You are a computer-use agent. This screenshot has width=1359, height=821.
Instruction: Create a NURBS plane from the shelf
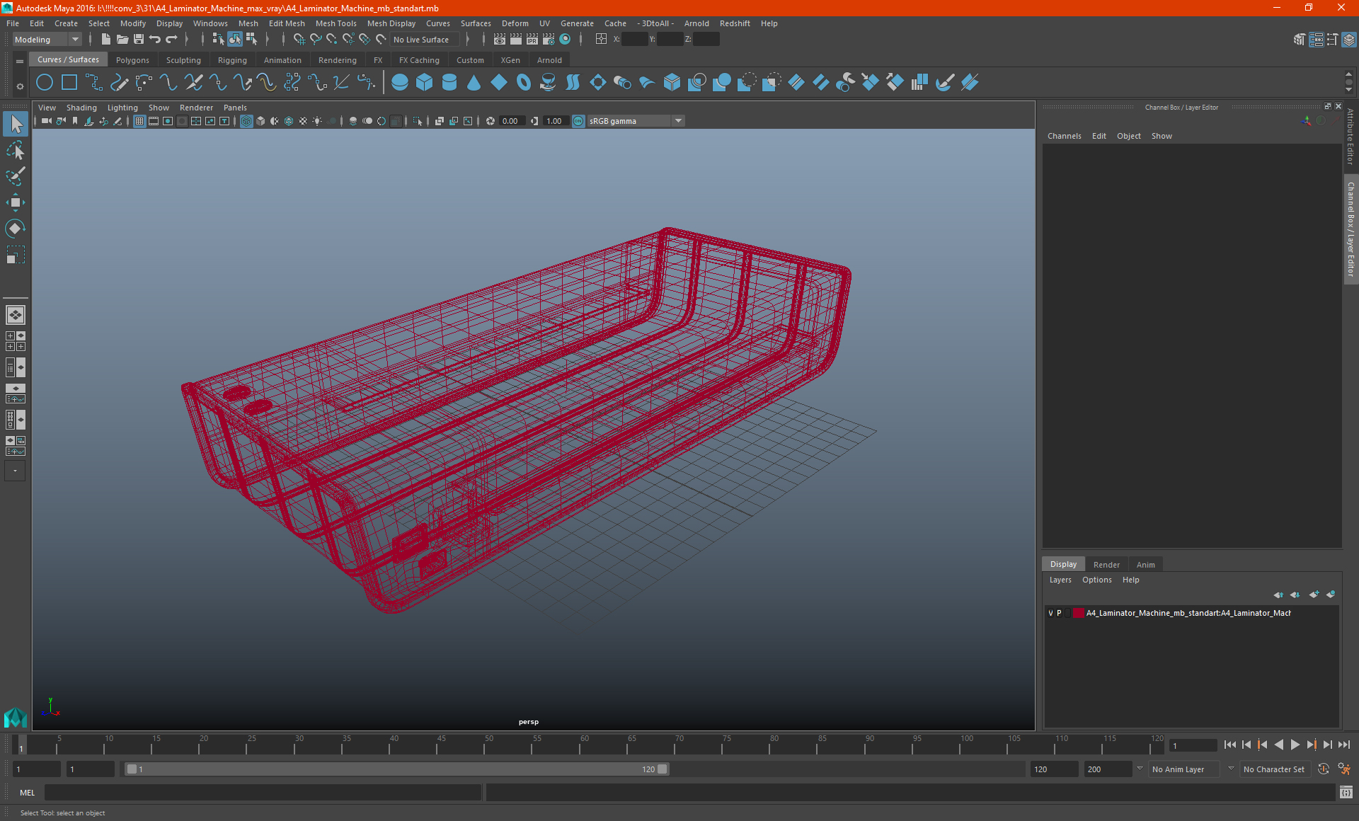pos(499,83)
